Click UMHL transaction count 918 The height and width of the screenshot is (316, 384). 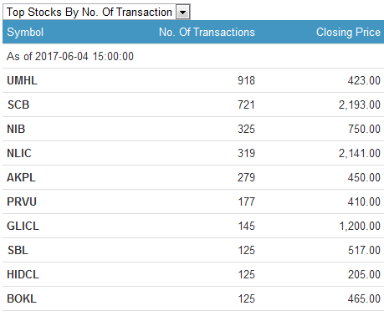[x=246, y=80]
